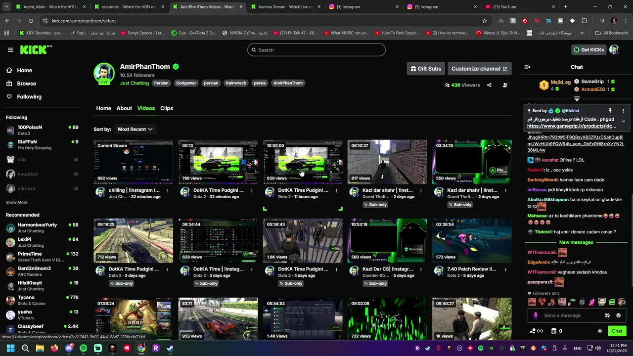Open KICK Bounties bookmark
The height and width of the screenshot is (356, 633).
pos(42,33)
